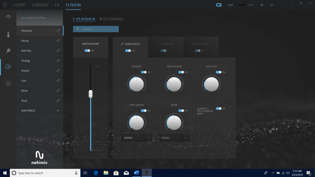Select the SPEAKERS device button
This screenshot has width=315, height=177.
tap(96, 29)
